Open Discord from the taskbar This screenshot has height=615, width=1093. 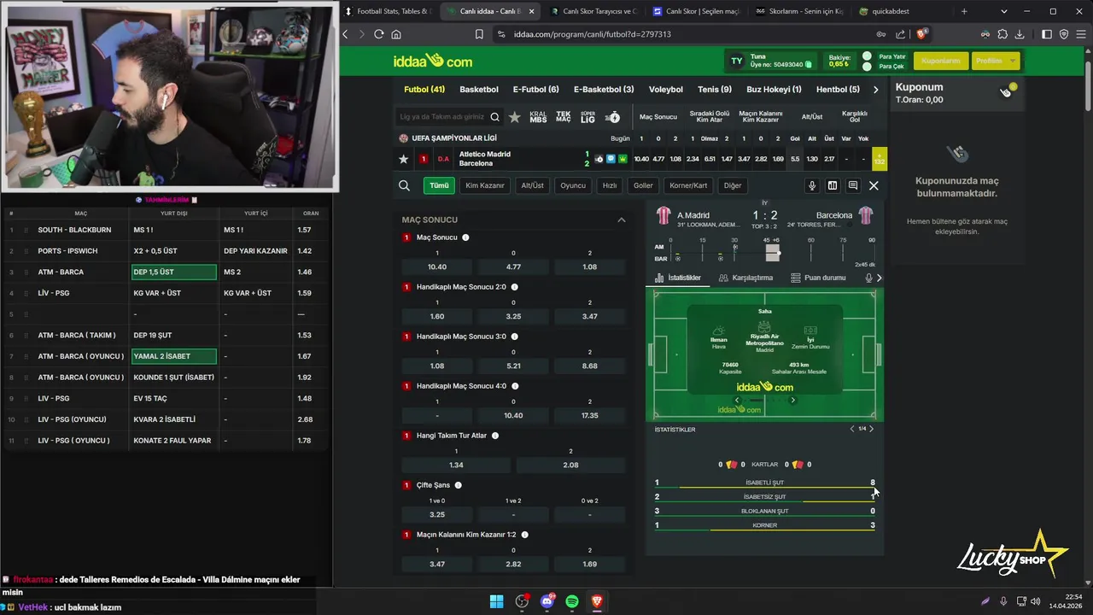click(547, 601)
